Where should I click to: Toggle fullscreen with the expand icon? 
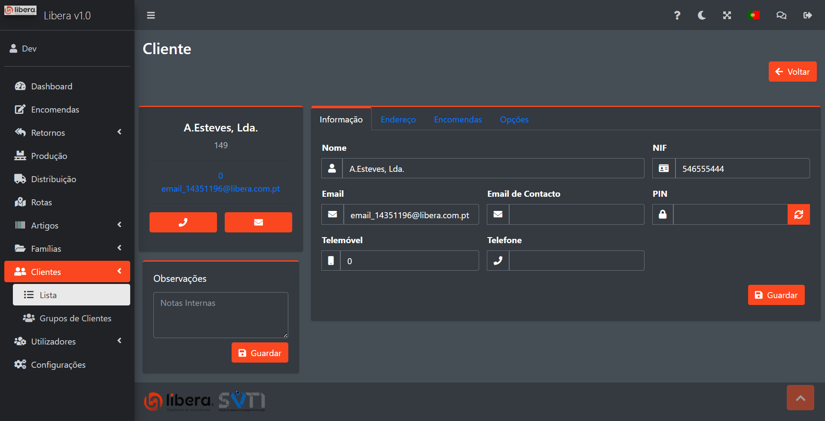coord(727,15)
